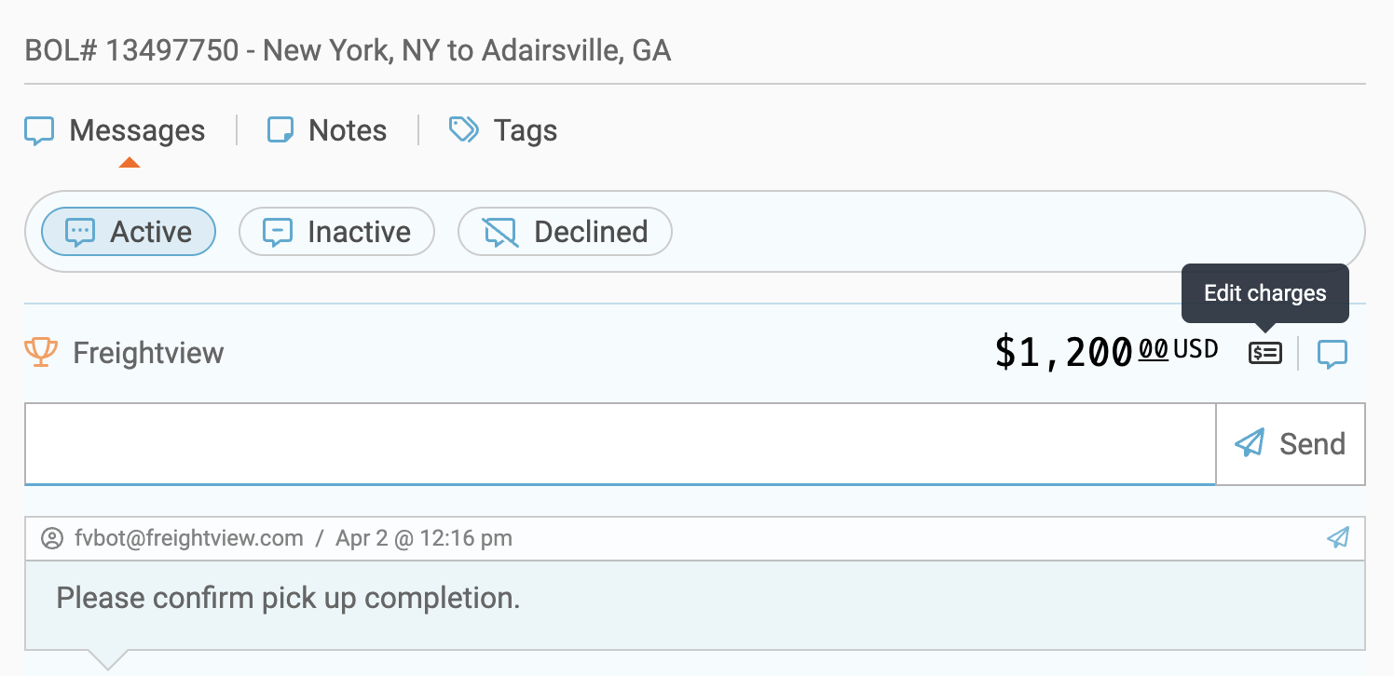Switch to the Messages tab

pyautogui.click(x=137, y=131)
